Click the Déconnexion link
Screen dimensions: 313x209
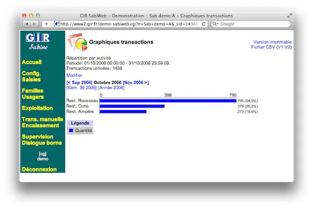click(39, 170)
